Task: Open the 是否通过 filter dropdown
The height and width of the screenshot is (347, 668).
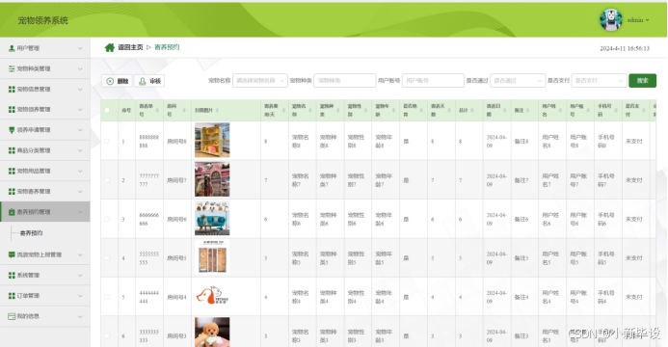Action: pos(518,80)
